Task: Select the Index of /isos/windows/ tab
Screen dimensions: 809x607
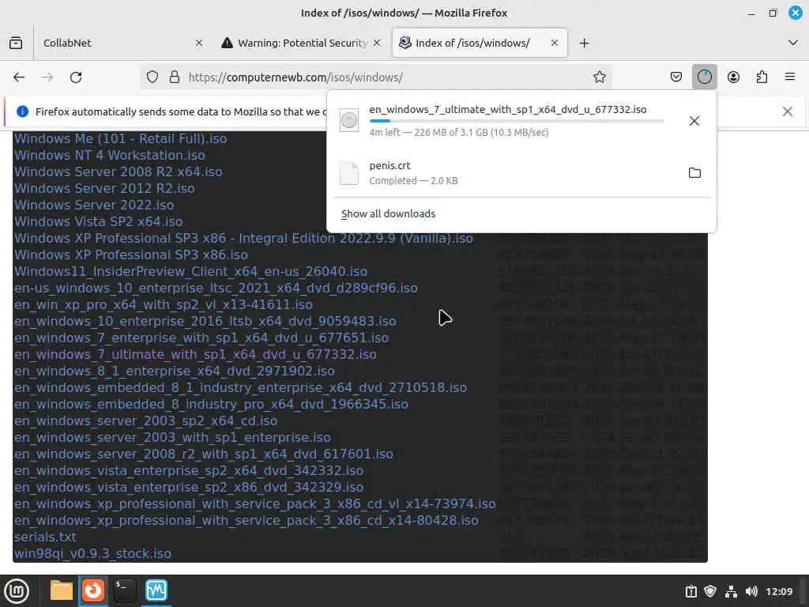Action: click(x=480, y=43)
